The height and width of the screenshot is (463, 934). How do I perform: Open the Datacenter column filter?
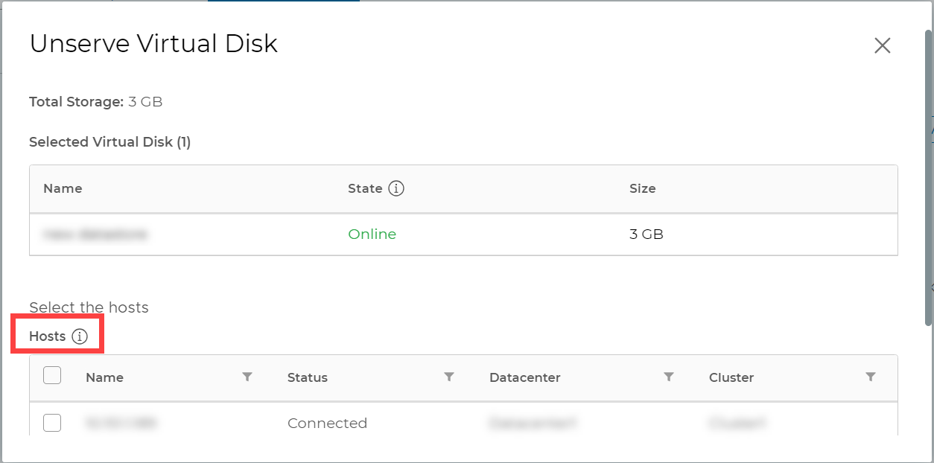(669, 377)
